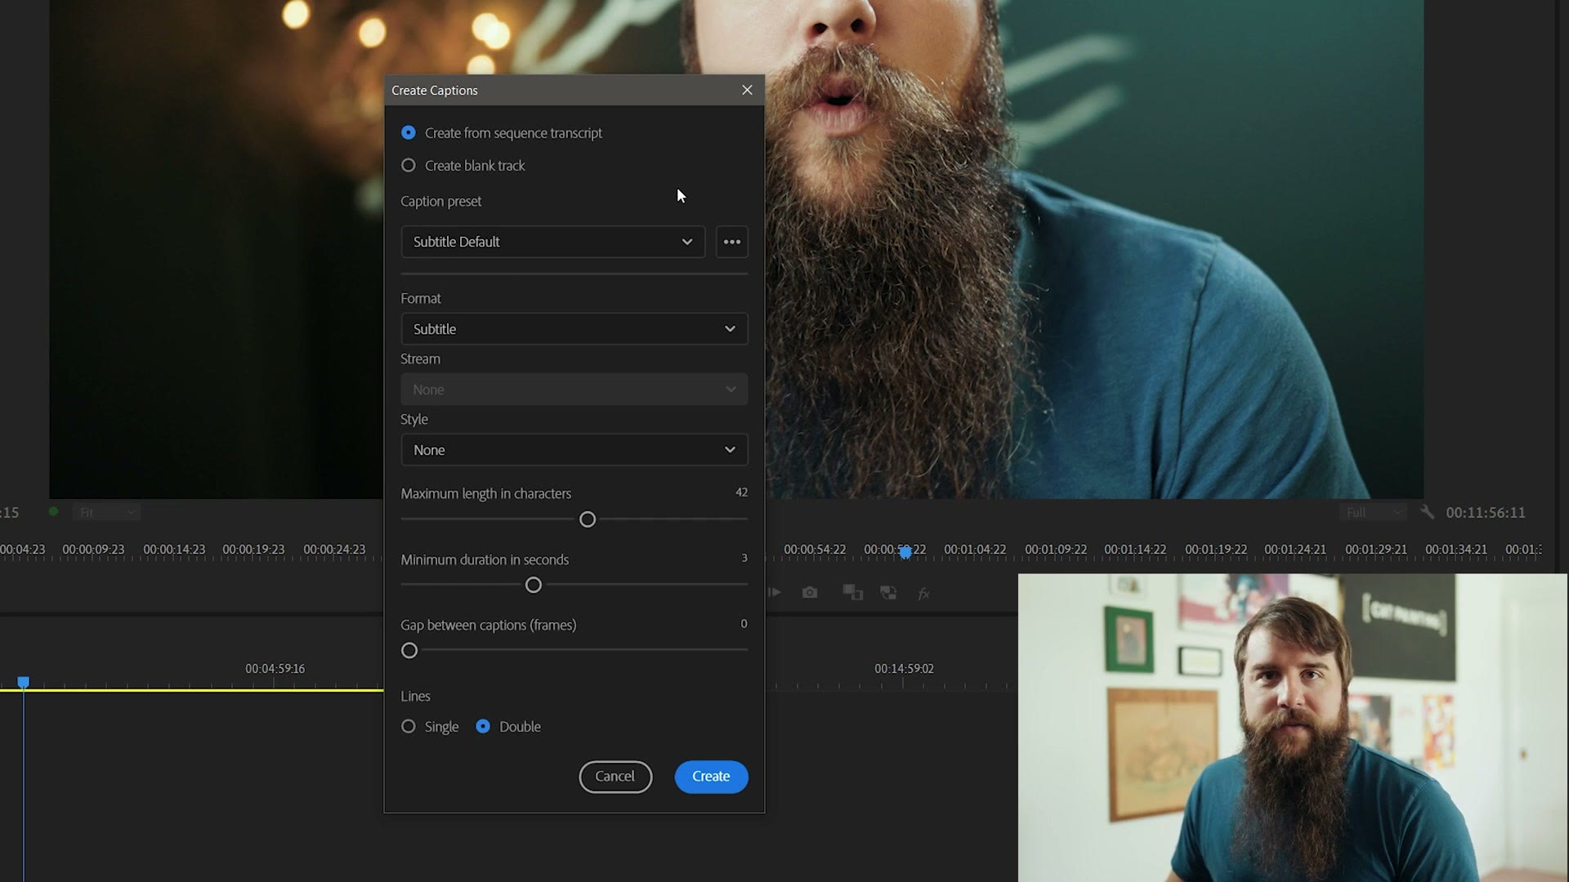Click the Play Around step icon
This screenshot has height=882, width=1569.
(775, 592)
